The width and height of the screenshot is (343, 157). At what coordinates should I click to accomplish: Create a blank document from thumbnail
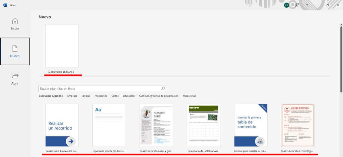(x=62, y=46)
